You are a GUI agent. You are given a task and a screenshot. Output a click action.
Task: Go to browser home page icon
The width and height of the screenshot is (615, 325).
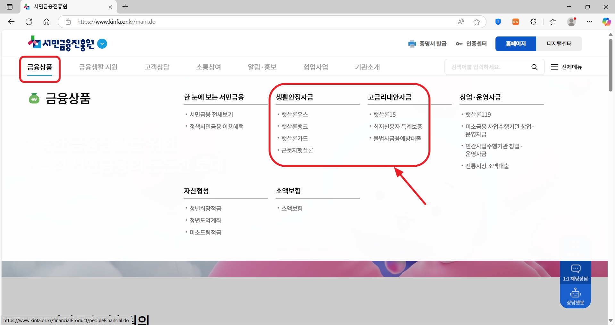click(46, 22)
